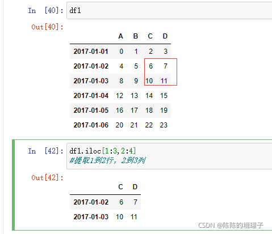Click the Out[42] output prompt
The width and height of the screenshot is (272, 234).
click(x=47, y=178)
